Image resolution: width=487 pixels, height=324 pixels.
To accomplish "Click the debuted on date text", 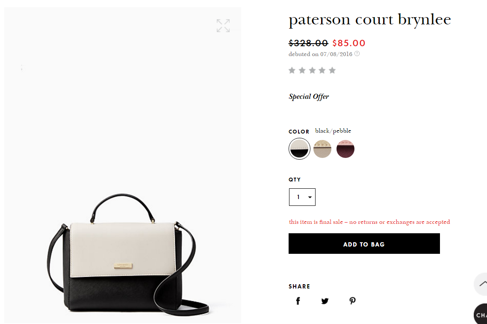I will tap(321, 54).
